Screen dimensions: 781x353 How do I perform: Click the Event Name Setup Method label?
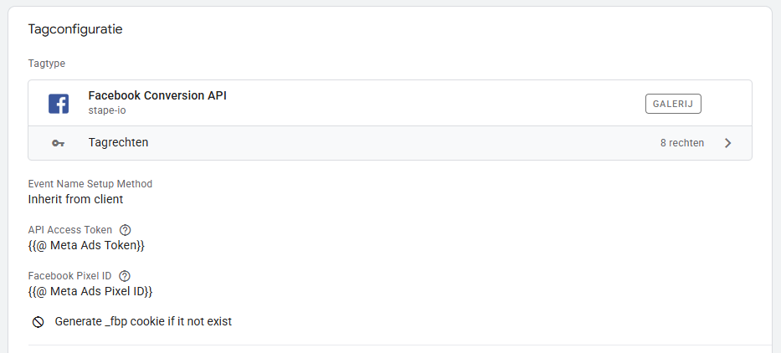[90, 184]
